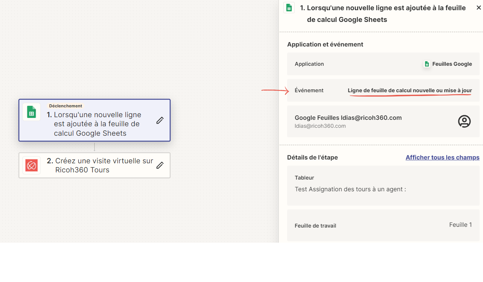
Task: Click the Google Sheets icon in panel header
Action: 289,8
